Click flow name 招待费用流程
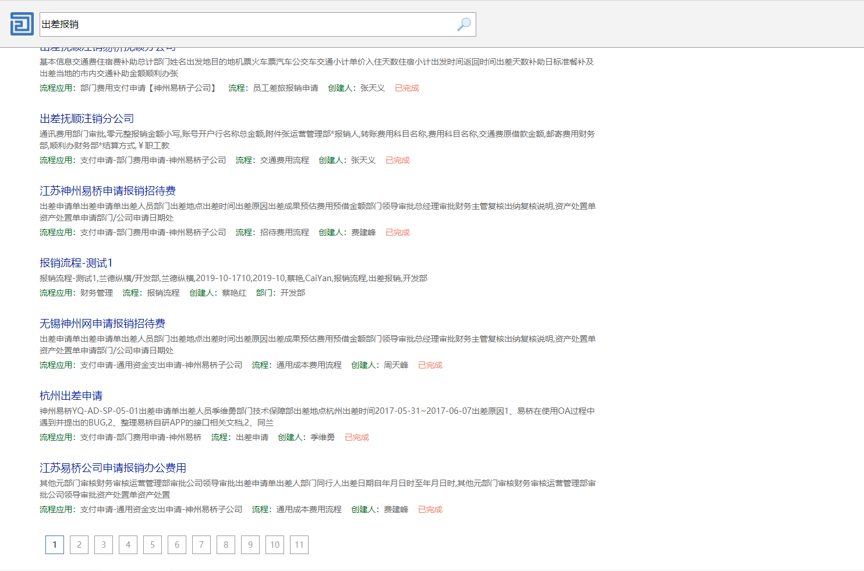The width and height of the screenshot is (864, 571). 285,232
